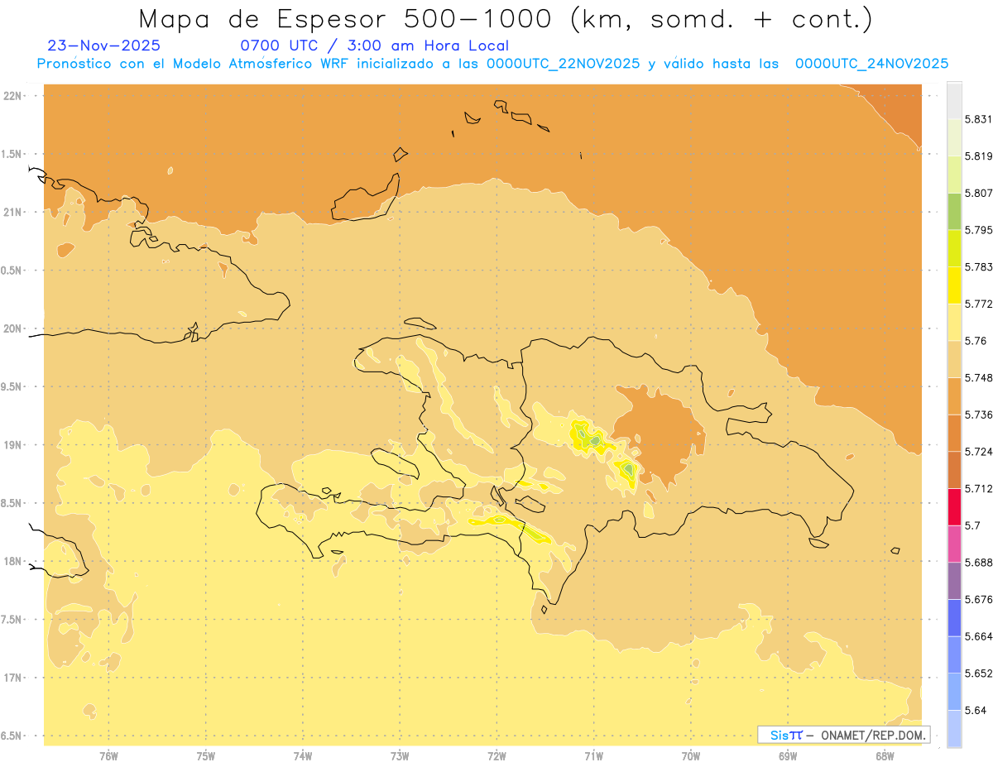The width and height of the screenshot is (993, 767).
Task: Click the '0700 UTC / 3:00 am Hora Local' text
Action: [x=374, y=46]
